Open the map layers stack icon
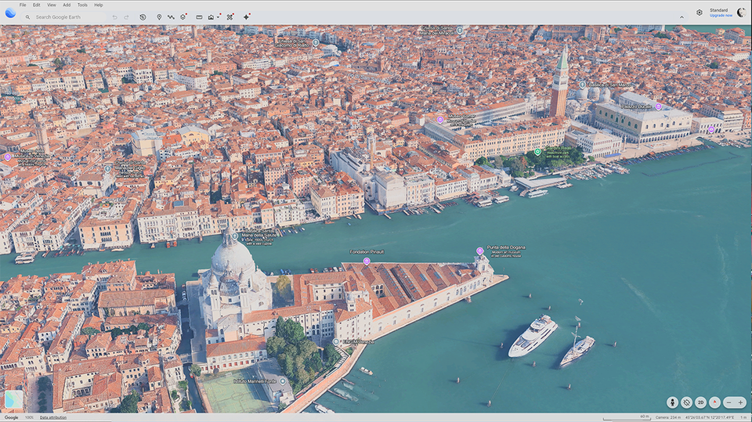The width and height of the screenshot is (752, 422). [x=183, y=17]
